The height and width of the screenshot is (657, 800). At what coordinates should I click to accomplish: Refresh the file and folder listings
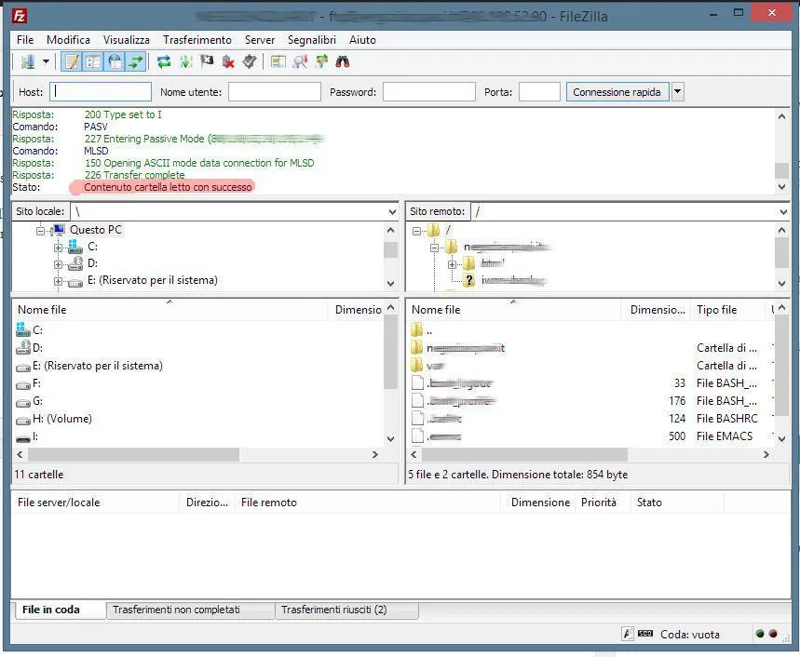[x=163, y=60]
